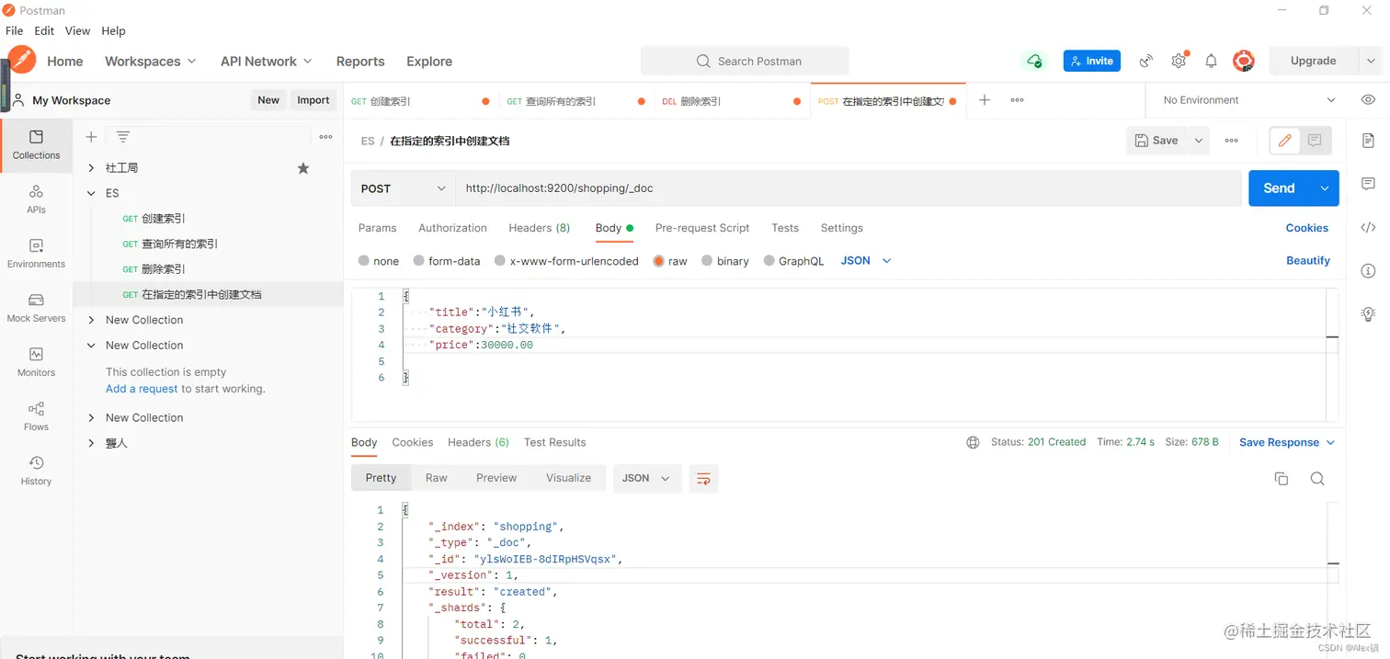The image size is (1390, 659).
Task: Open Mock Servers in the sidebar
Action: click(36, 307)
